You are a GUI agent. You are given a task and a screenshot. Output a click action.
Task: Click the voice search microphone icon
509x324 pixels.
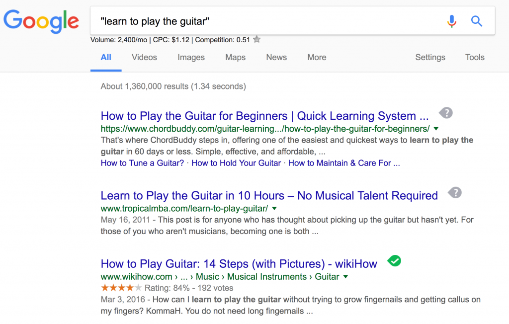451,21
